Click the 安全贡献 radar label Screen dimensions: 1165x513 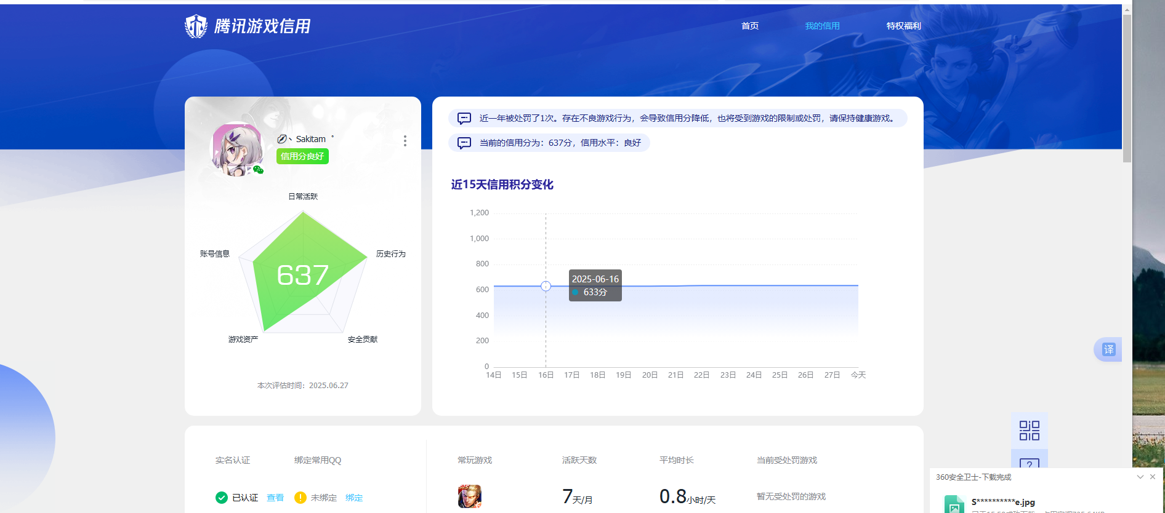coord(363,339)
